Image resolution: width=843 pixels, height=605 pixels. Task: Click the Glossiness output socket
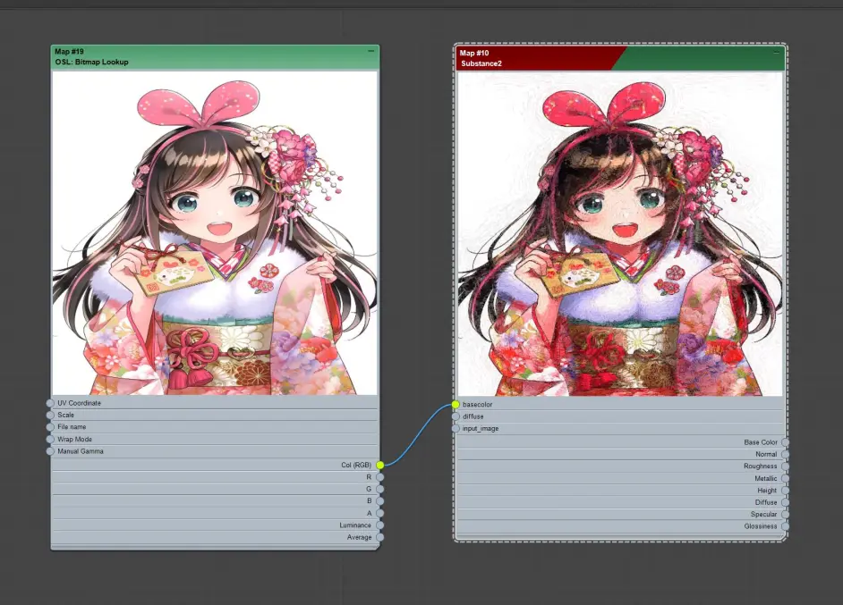[785, 526]
